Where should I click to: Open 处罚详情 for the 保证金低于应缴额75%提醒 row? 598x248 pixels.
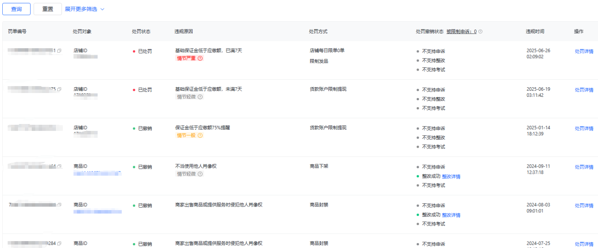tap(584, 129)
